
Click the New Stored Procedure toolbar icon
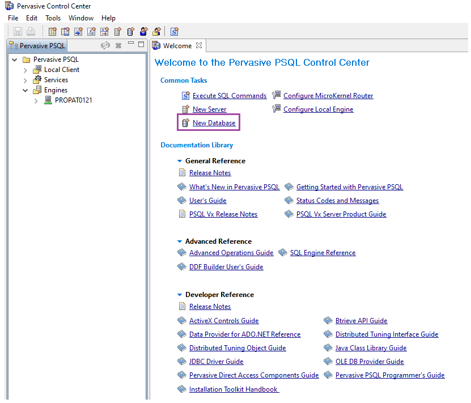point(79,32)
